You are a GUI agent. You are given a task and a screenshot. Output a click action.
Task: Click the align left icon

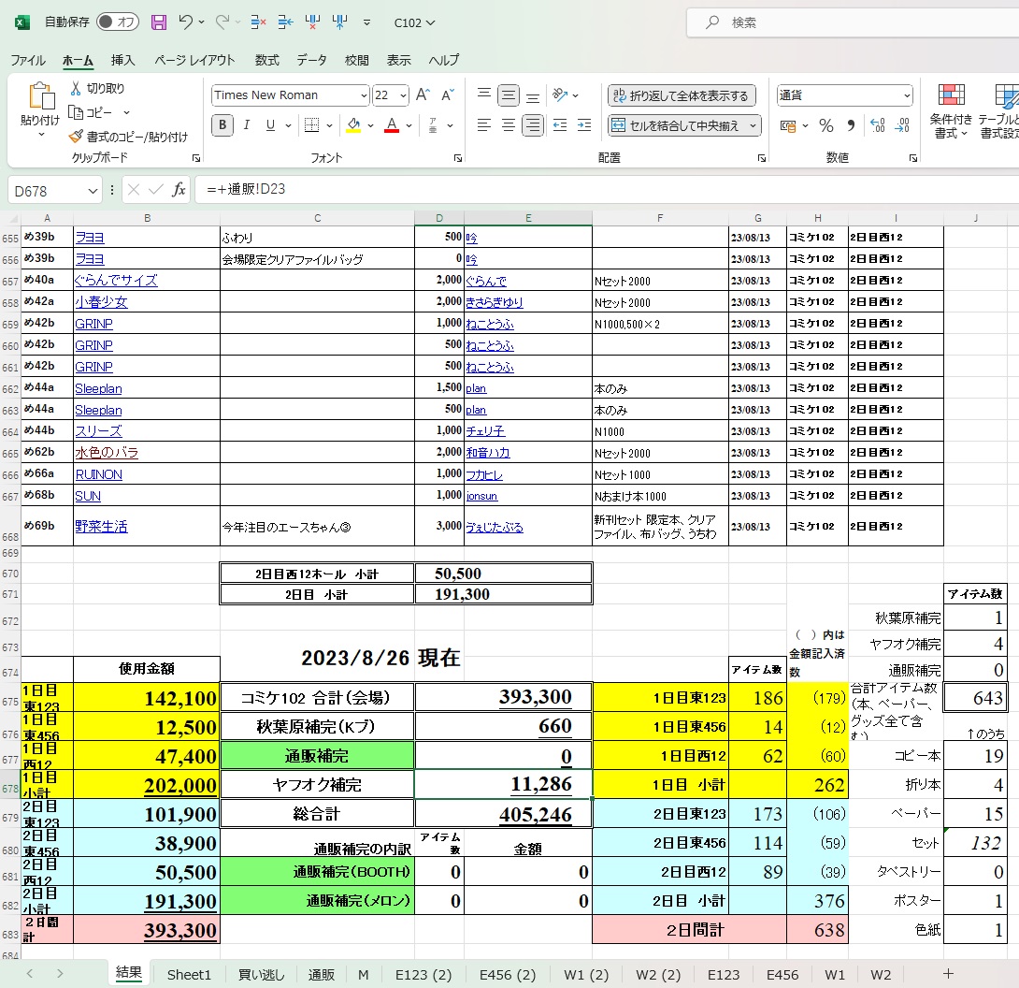[x=484, y=124]
